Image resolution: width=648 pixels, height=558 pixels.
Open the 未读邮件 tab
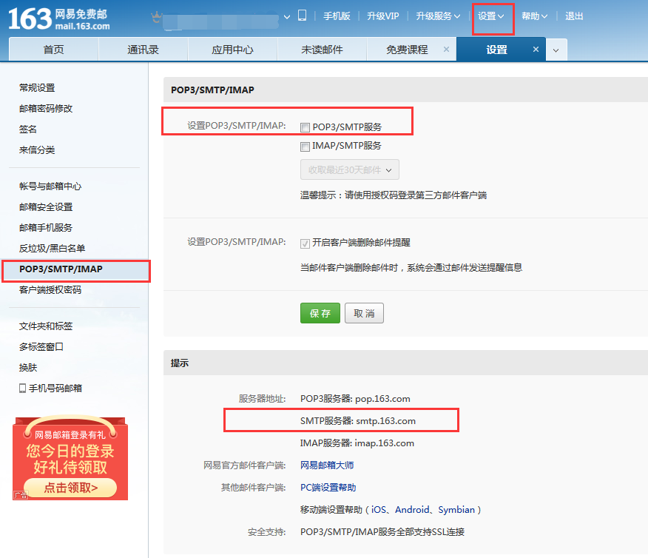pos(322,50)
